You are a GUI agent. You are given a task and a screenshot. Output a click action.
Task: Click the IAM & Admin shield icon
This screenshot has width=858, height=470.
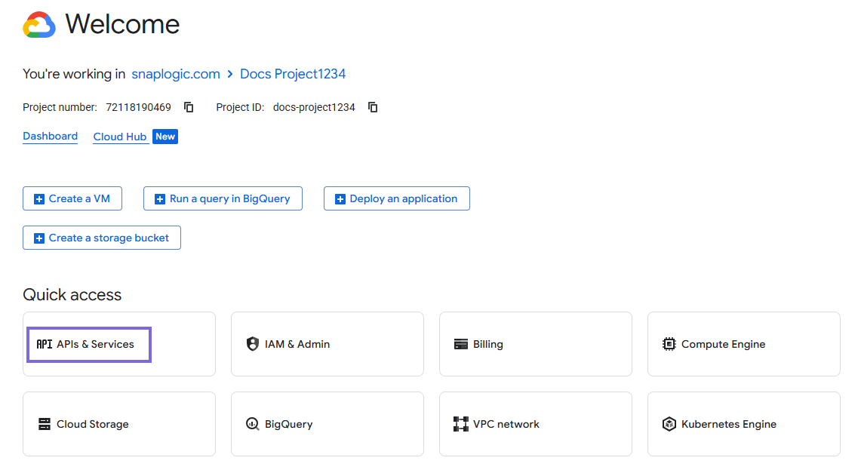click(x=253, y=344)
